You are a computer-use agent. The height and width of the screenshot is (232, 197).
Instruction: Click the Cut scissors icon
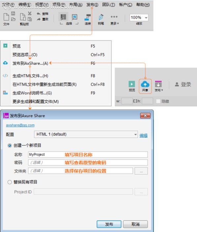(30, 14)
